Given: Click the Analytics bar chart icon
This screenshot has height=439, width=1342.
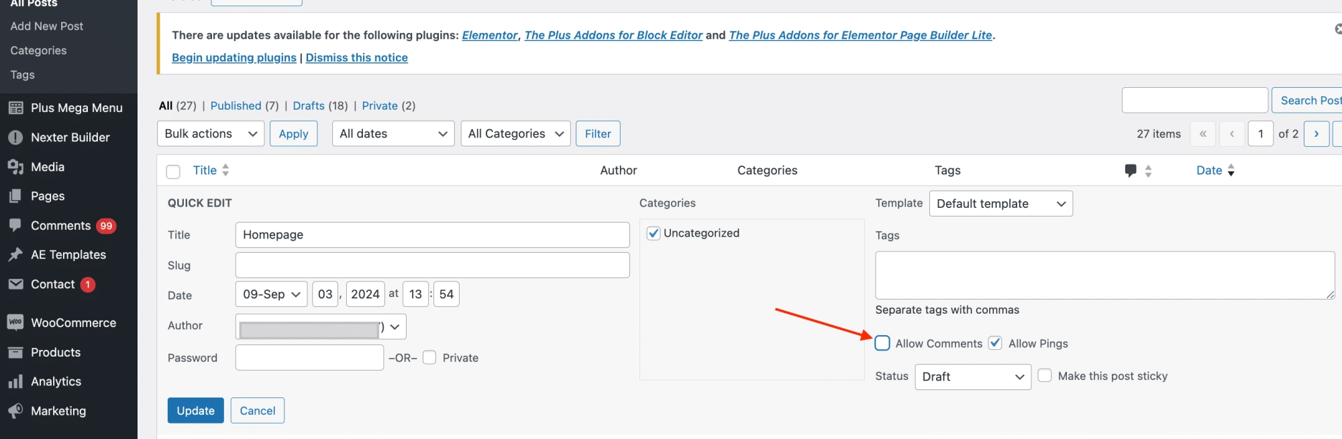Looking at the screenshot, I should pyautogui.click(x=15, y=382).
